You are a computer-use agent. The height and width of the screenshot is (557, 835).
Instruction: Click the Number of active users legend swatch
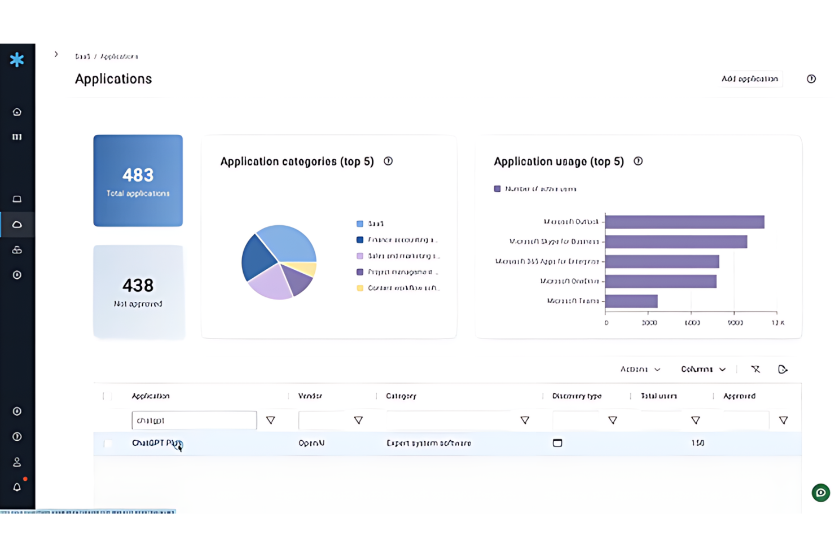(497, 189)
